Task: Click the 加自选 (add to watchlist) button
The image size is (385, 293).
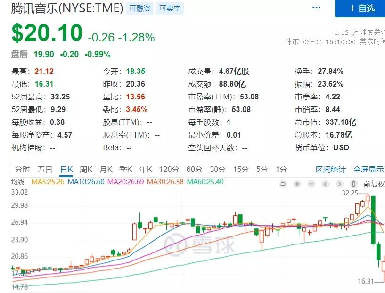Action: coord(360,8)
